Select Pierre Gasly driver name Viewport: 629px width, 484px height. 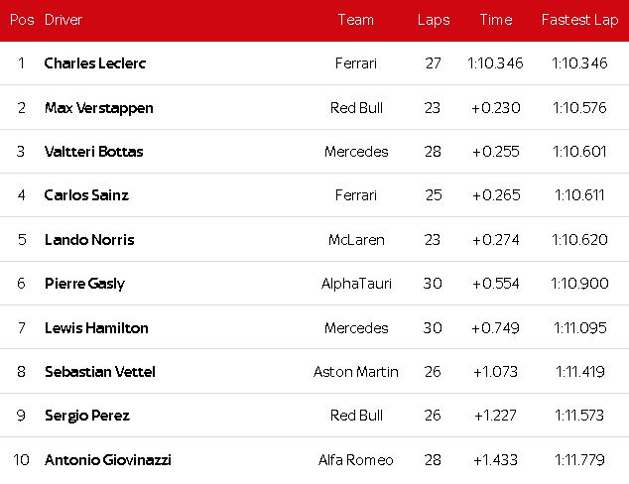click(84, 284)
